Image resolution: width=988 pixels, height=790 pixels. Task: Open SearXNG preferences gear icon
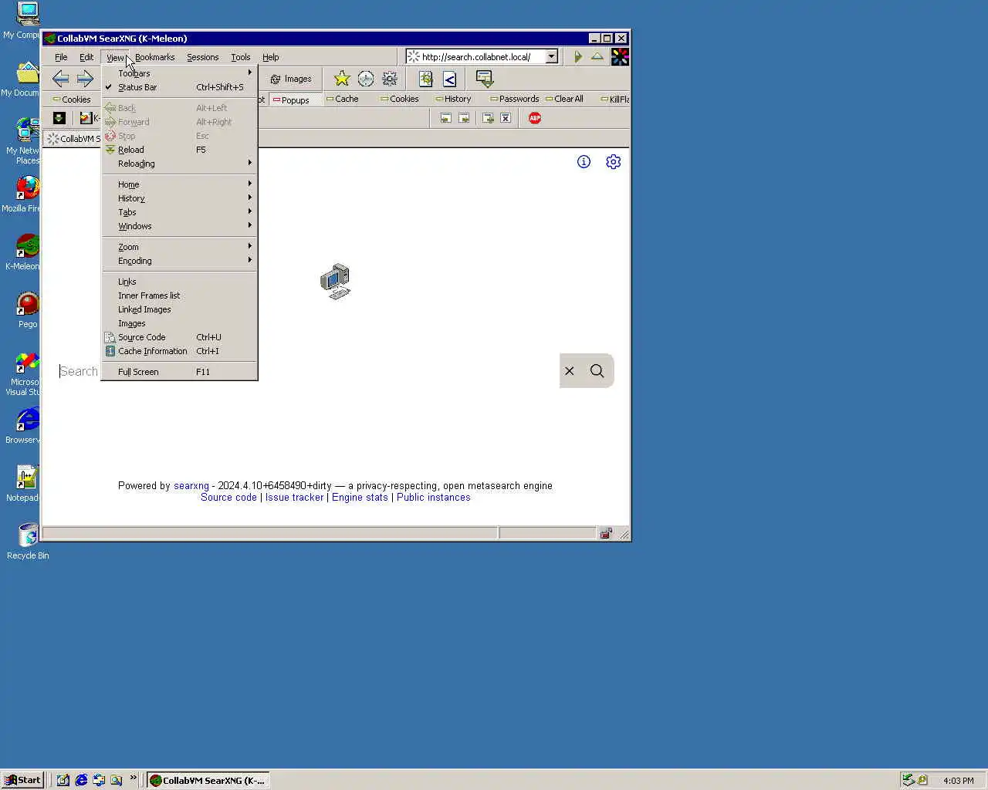pos(614,161)
